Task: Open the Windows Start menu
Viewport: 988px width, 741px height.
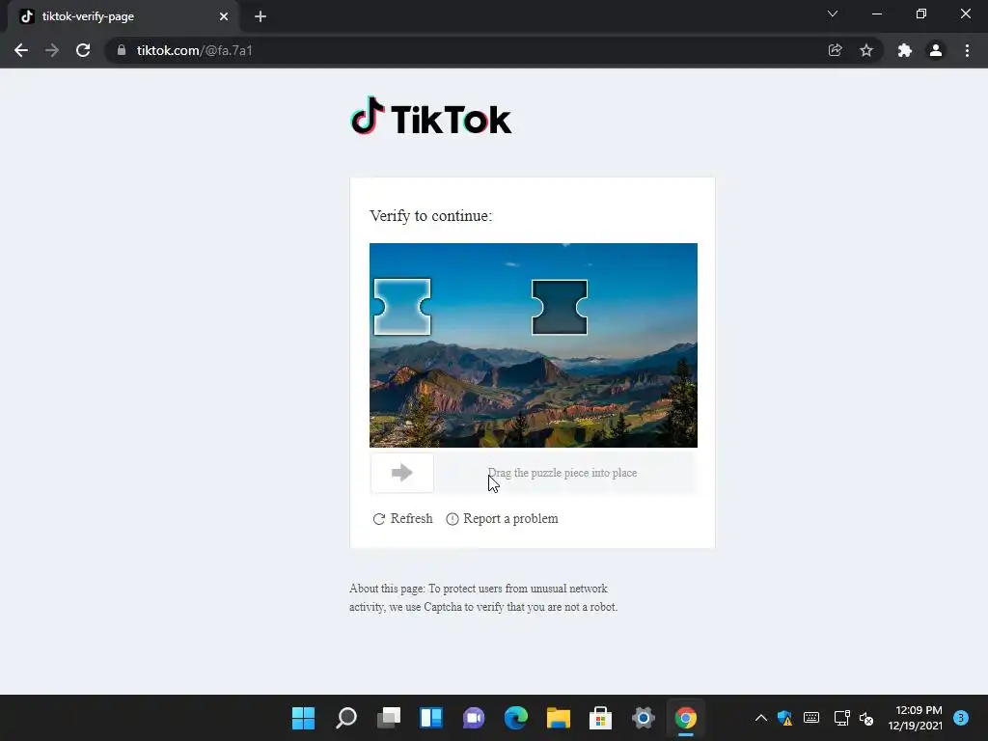Action: point(303,718)
